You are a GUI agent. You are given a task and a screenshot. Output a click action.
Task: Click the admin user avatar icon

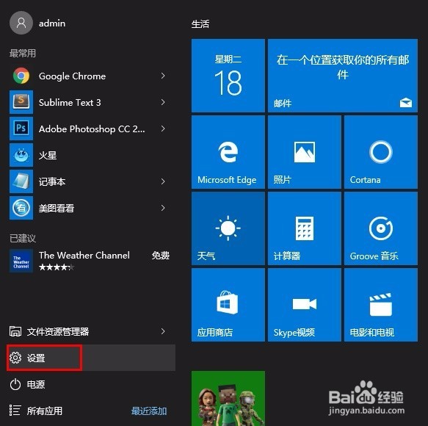(x=21, y=23)
